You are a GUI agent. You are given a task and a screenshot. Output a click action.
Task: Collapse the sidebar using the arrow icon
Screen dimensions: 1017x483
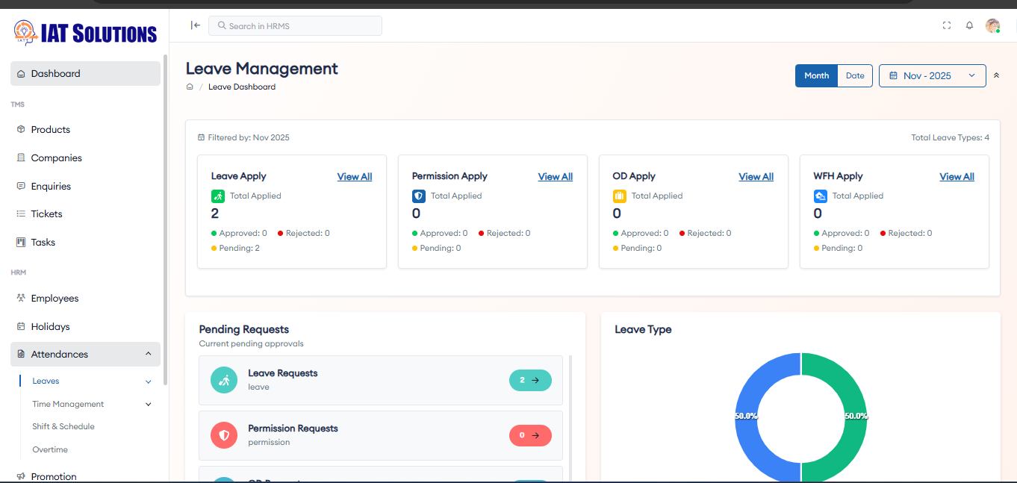point(196,25)
